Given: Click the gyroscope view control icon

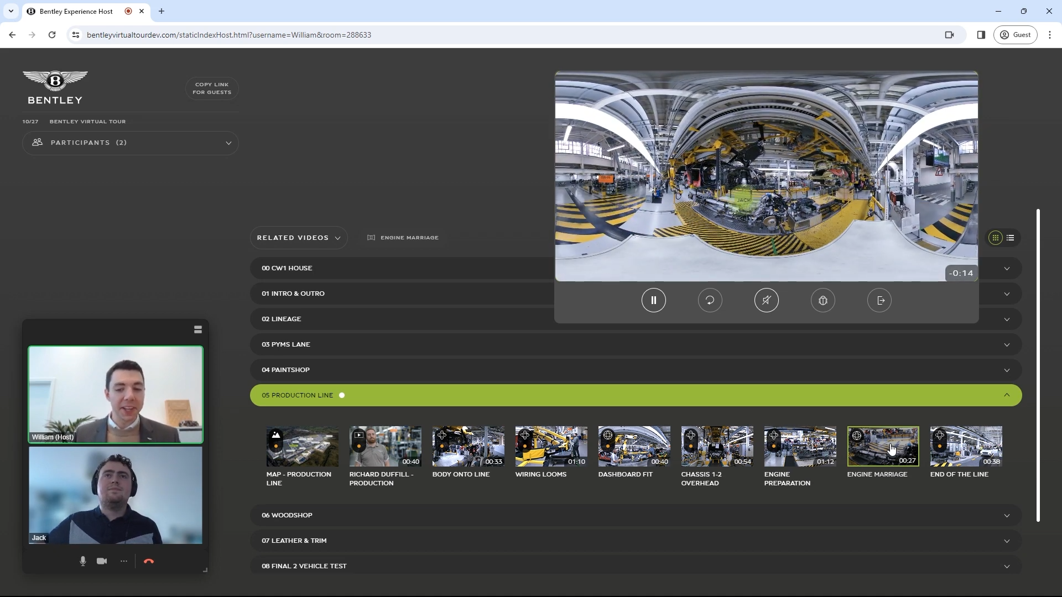Looking at the screenshot, I should 822,300.
